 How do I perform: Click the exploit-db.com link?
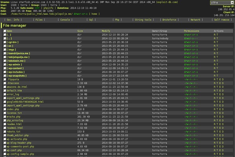pos(167,2)
